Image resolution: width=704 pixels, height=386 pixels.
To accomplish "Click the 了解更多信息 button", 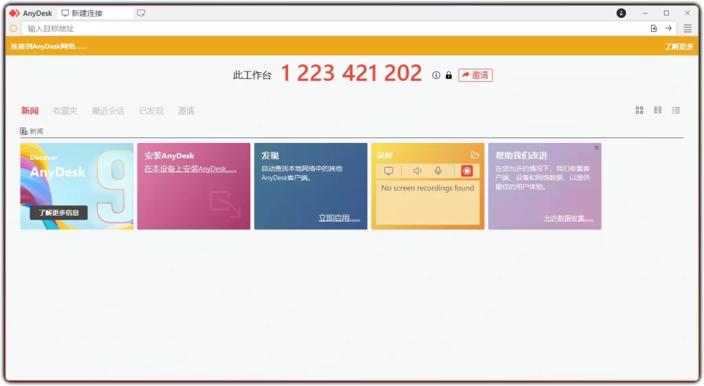I will 59,212.
